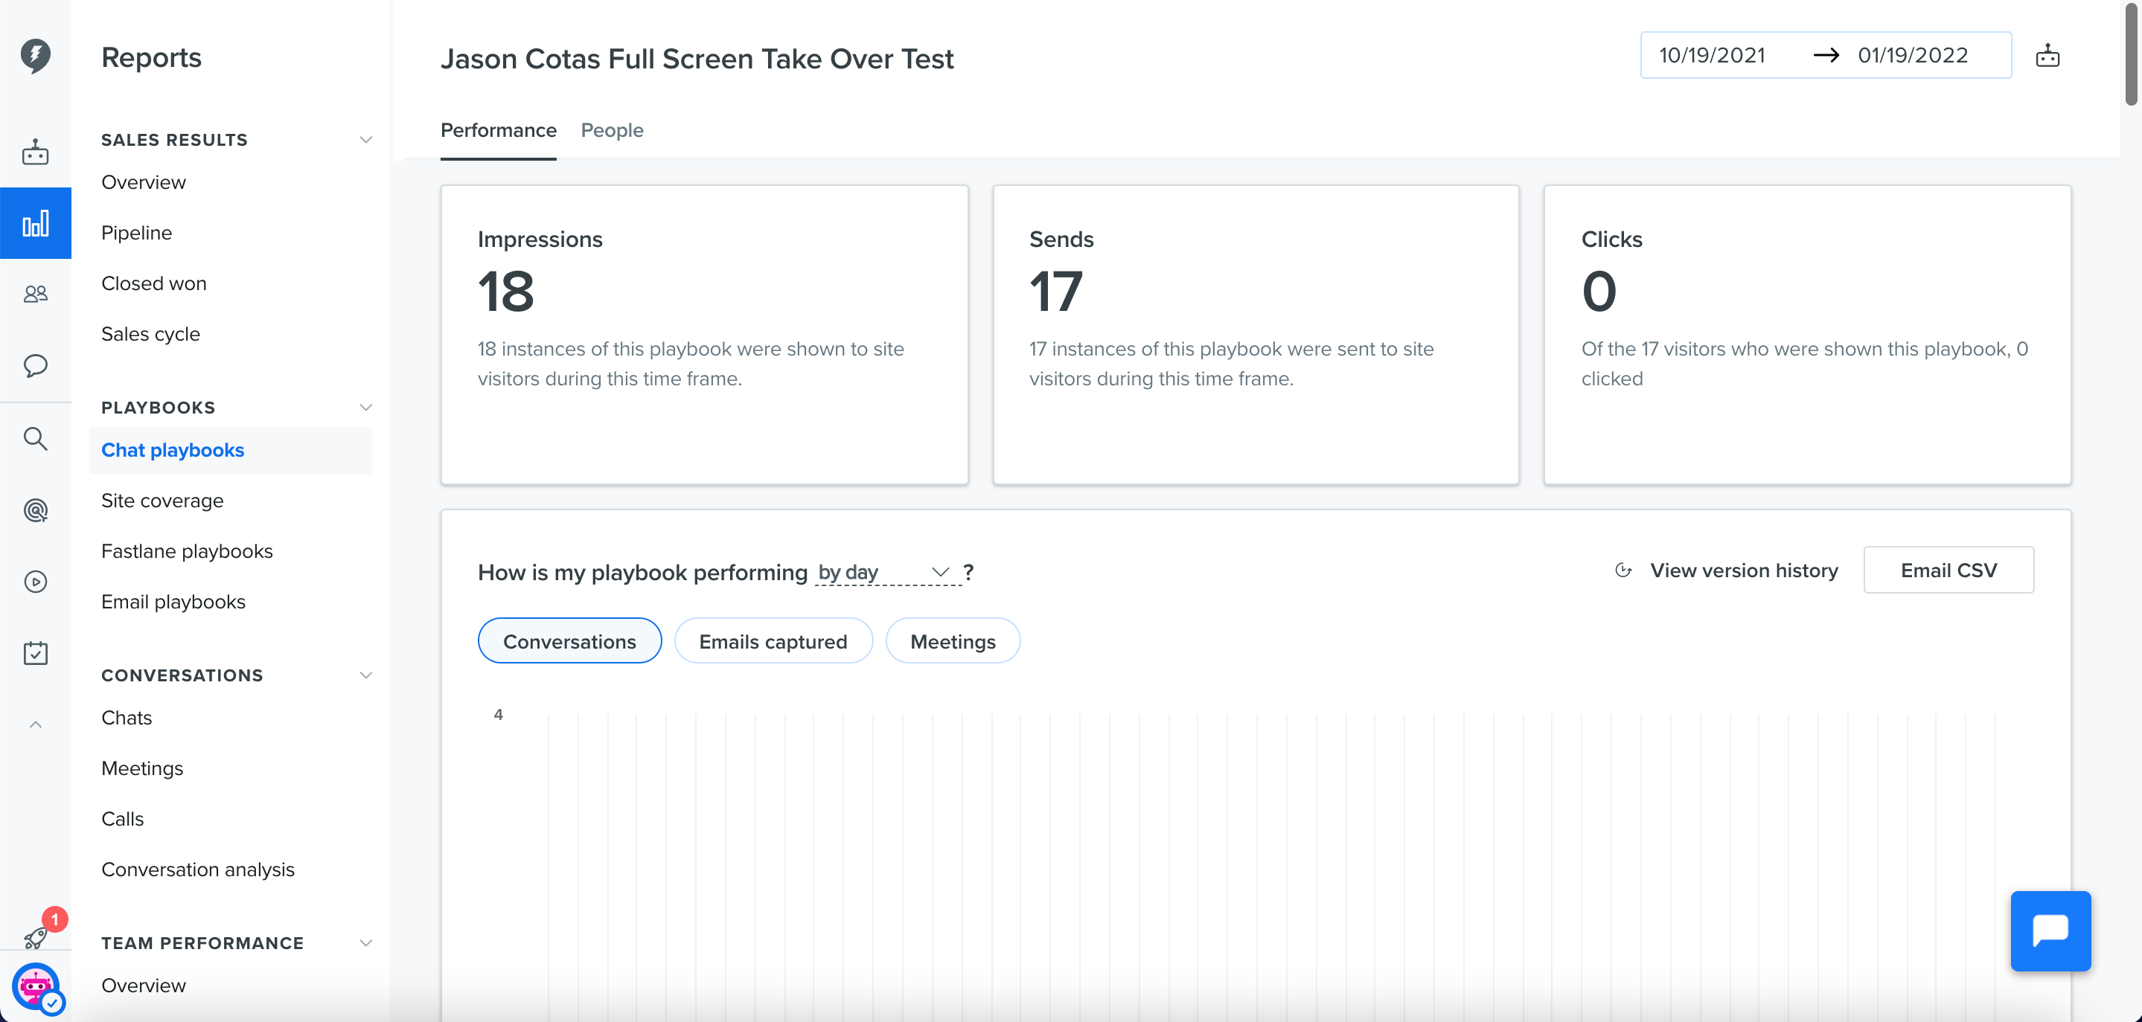2142x1022 pixels.
Task: Collapse the Team Performance section
Action: point(365,942)
